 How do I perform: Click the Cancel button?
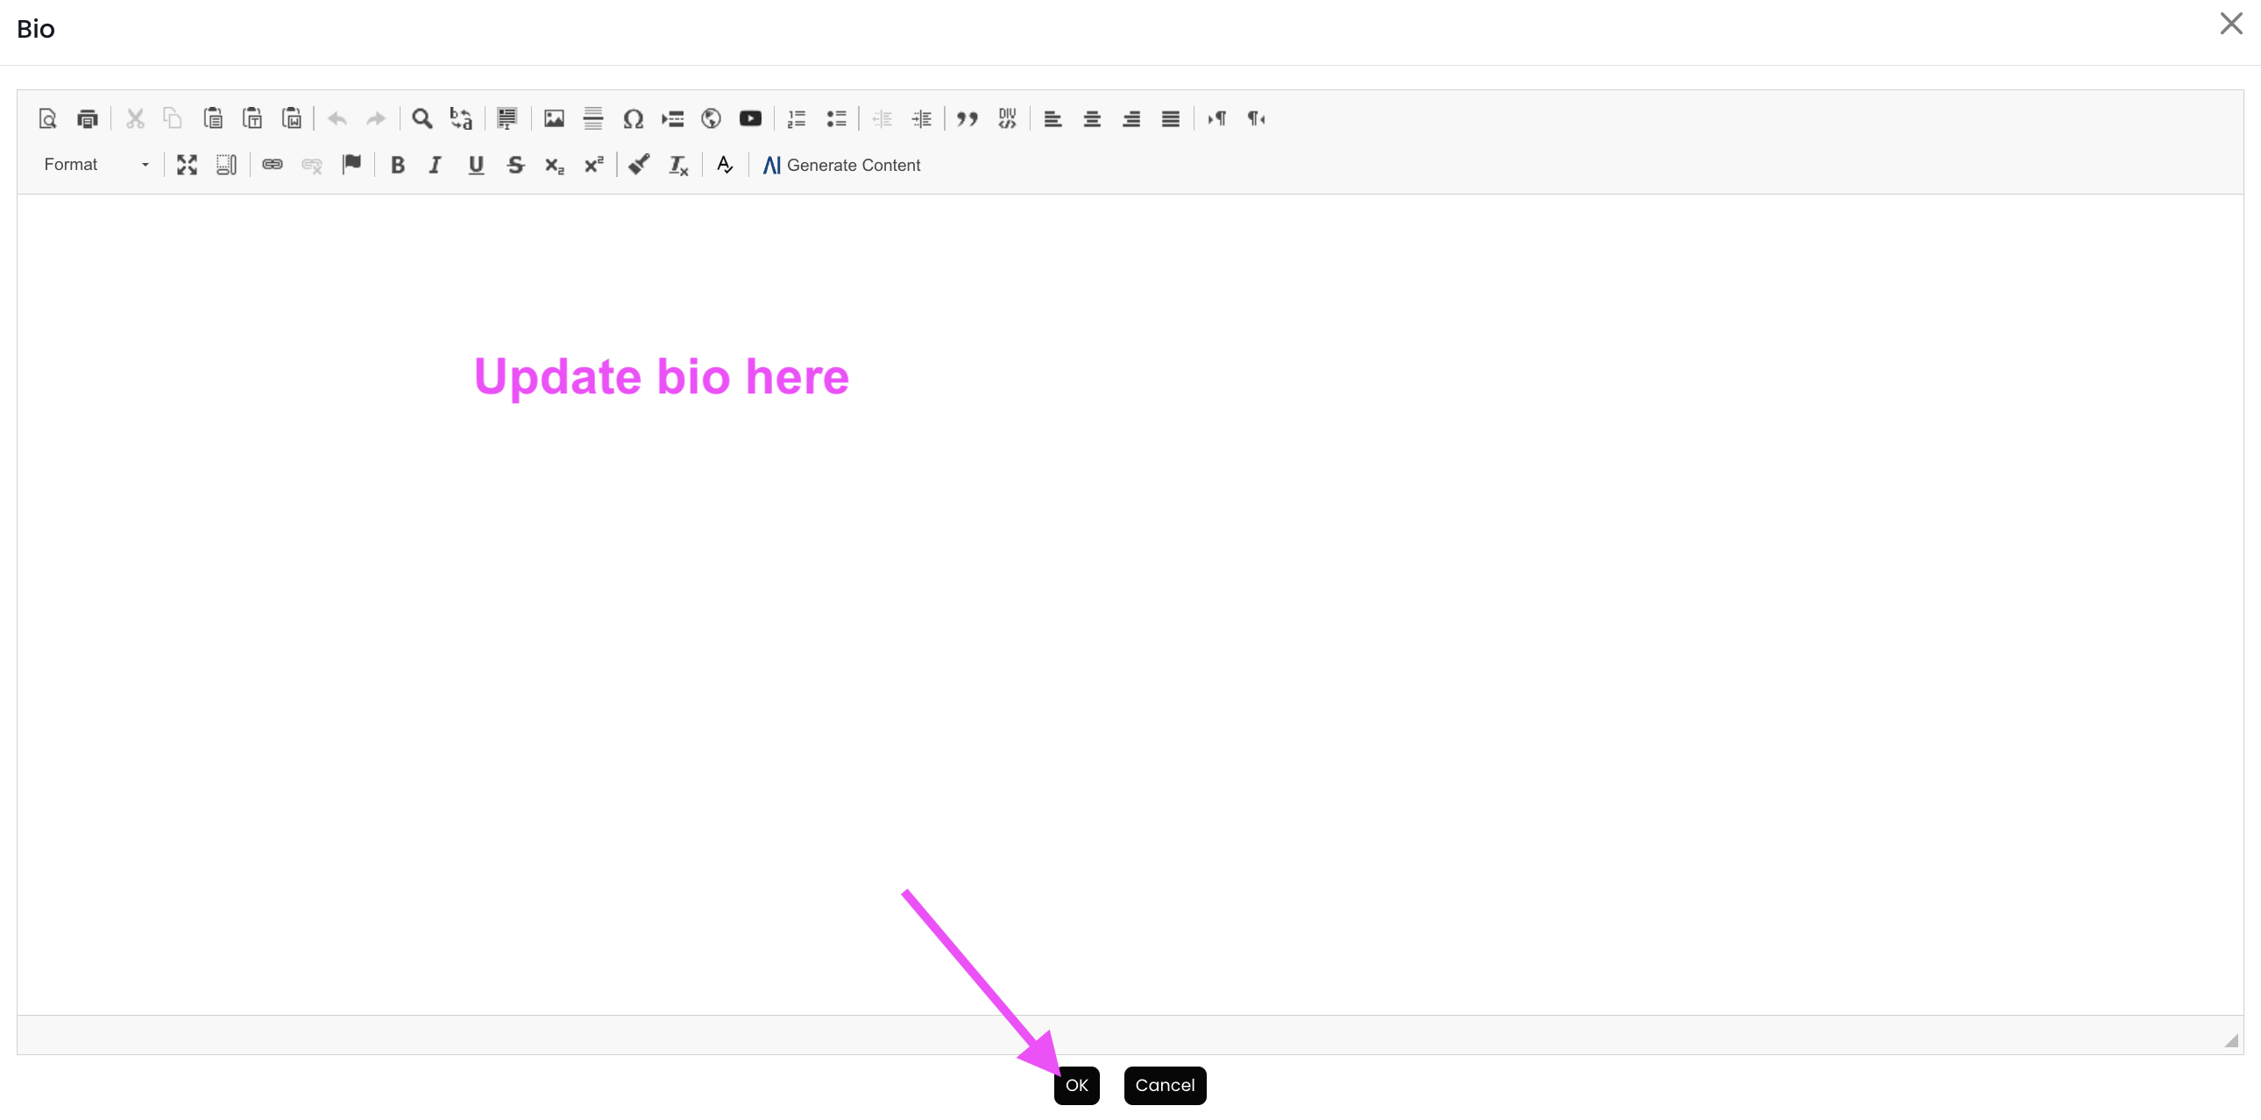tap(1164, 1085)
